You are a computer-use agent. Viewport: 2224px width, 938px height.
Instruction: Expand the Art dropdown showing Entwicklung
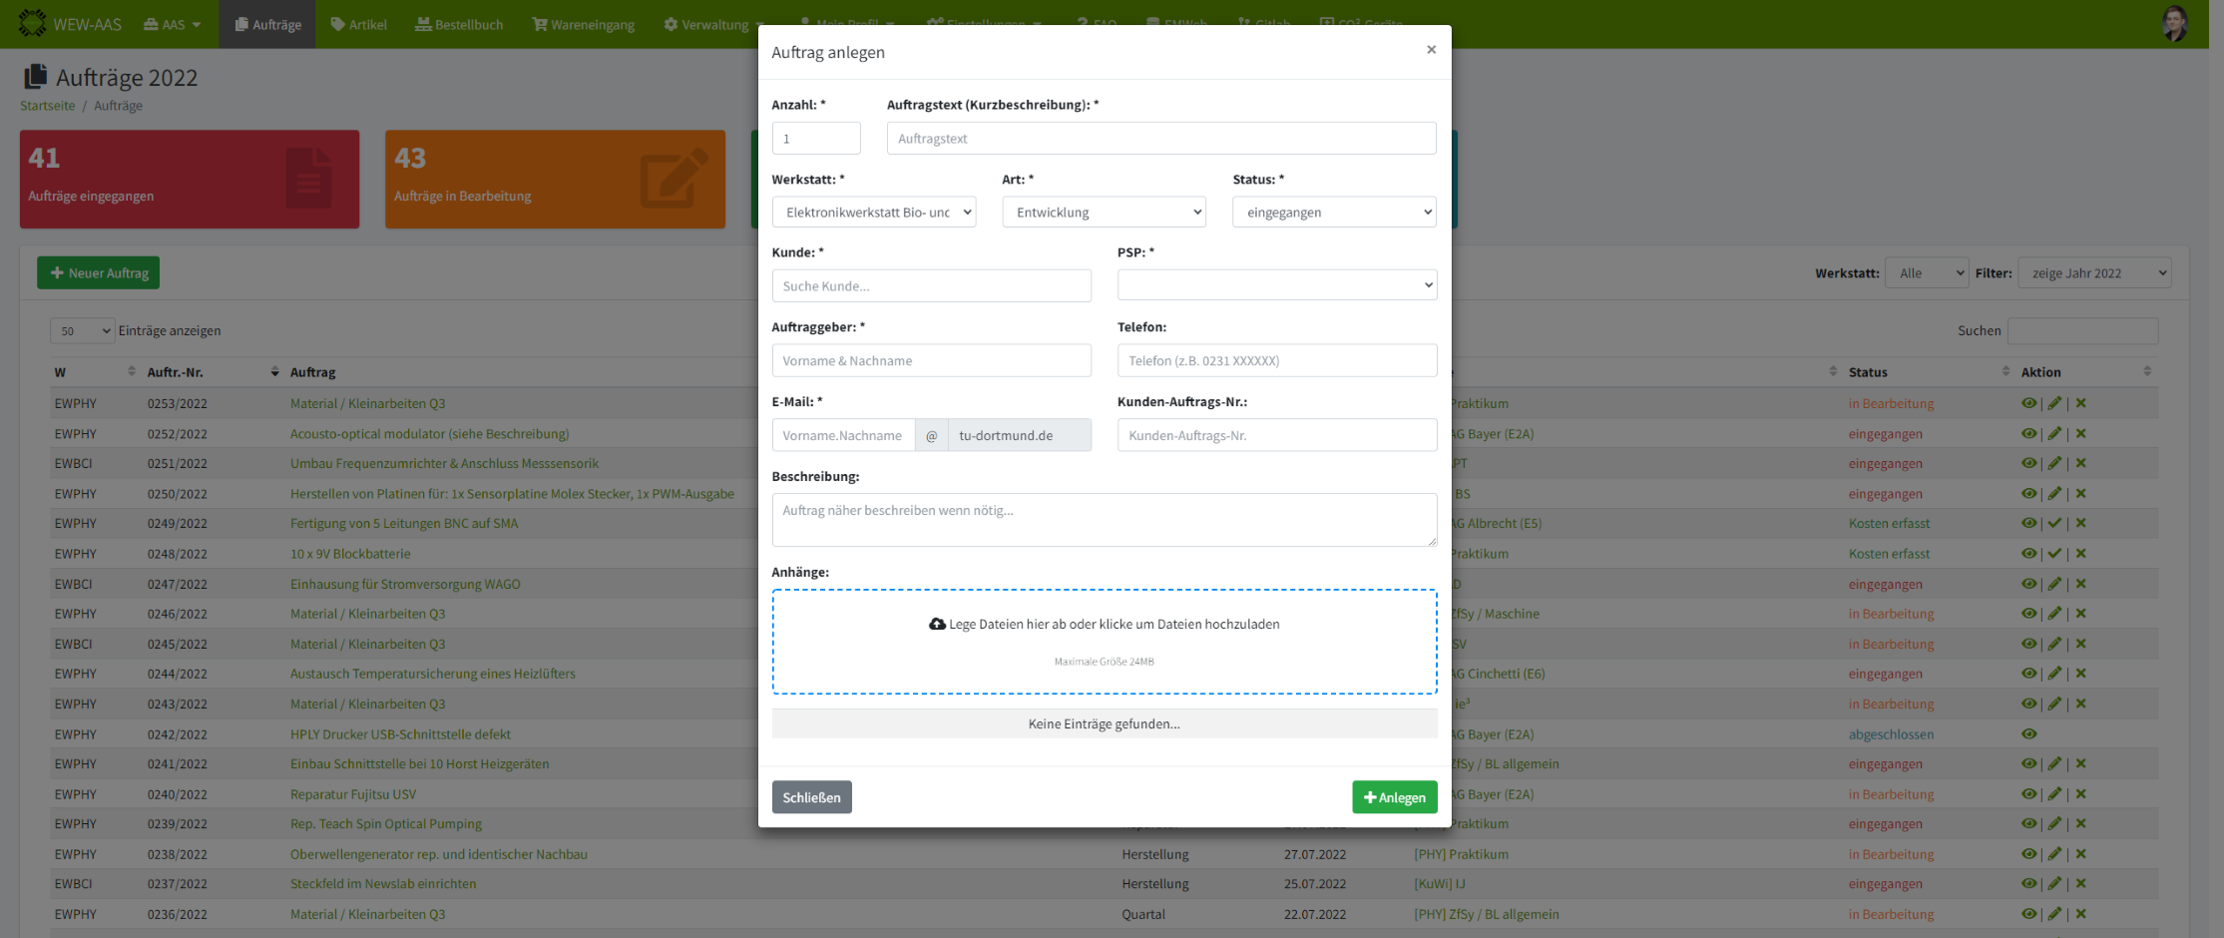(1104, 212)
